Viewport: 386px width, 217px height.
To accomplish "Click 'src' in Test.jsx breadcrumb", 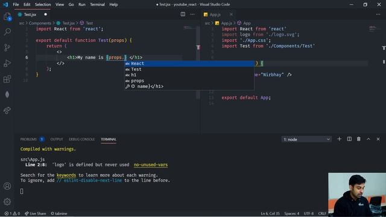I will (22, 23).
